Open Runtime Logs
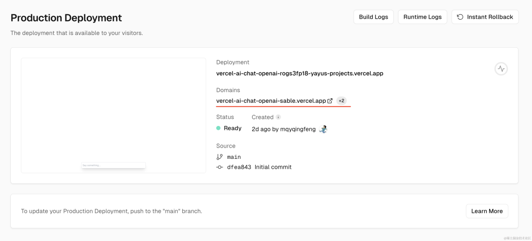This screenshot has height=241, width=532. point(423,17)
